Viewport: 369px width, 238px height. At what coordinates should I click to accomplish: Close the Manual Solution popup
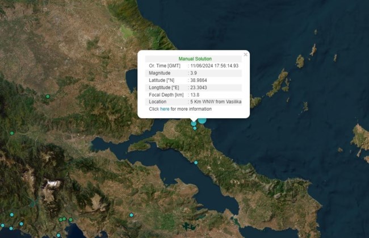click(x=245, y=55)
